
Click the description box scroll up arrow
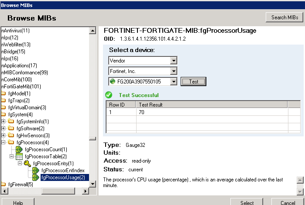tap(300, 180)
